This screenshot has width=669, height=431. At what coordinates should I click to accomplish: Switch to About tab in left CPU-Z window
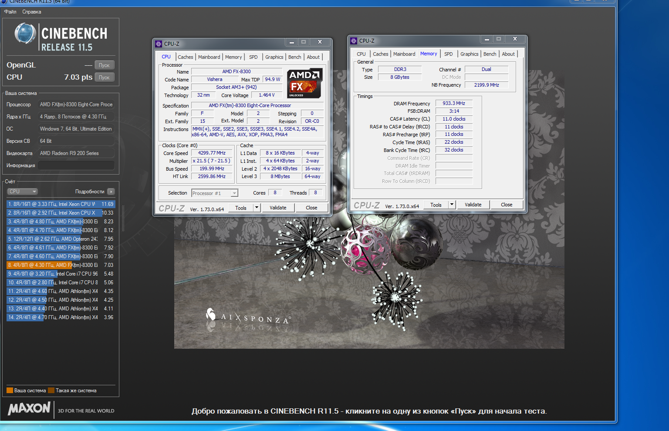[x=313, y=57]
